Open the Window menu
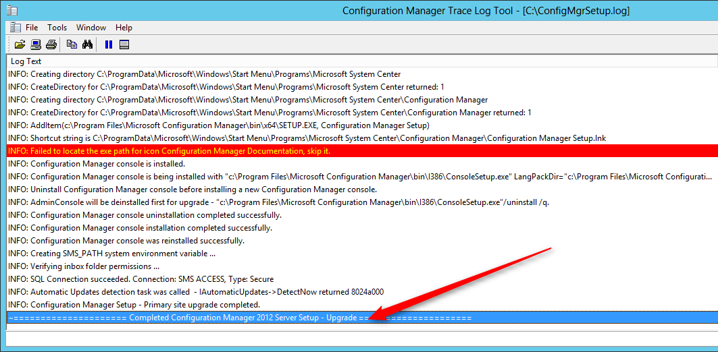 coord(91,28)
